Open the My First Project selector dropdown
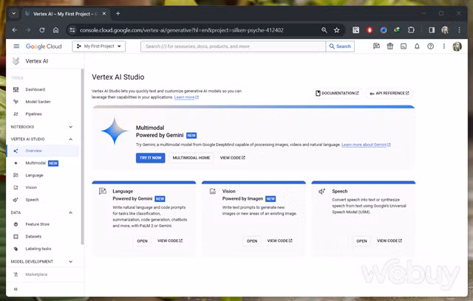This screenshot has width=473, height=301. tap(98, 46)
